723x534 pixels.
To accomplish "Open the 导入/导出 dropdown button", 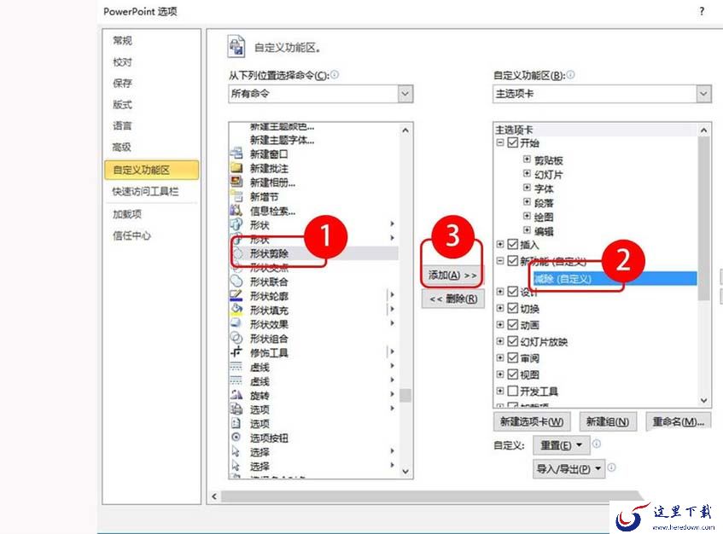I will point(568,468).
